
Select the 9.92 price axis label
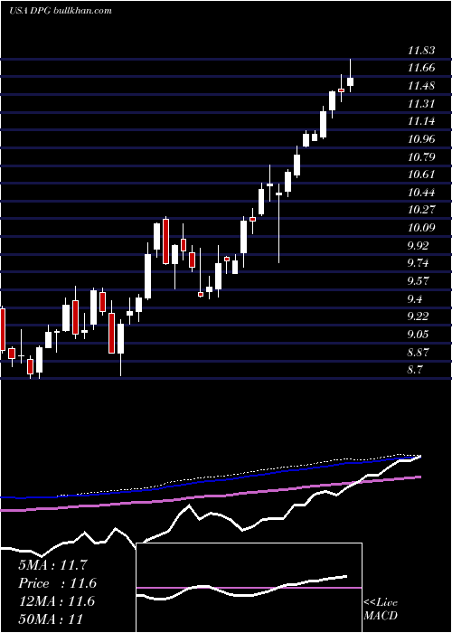[x=419, y=245]
